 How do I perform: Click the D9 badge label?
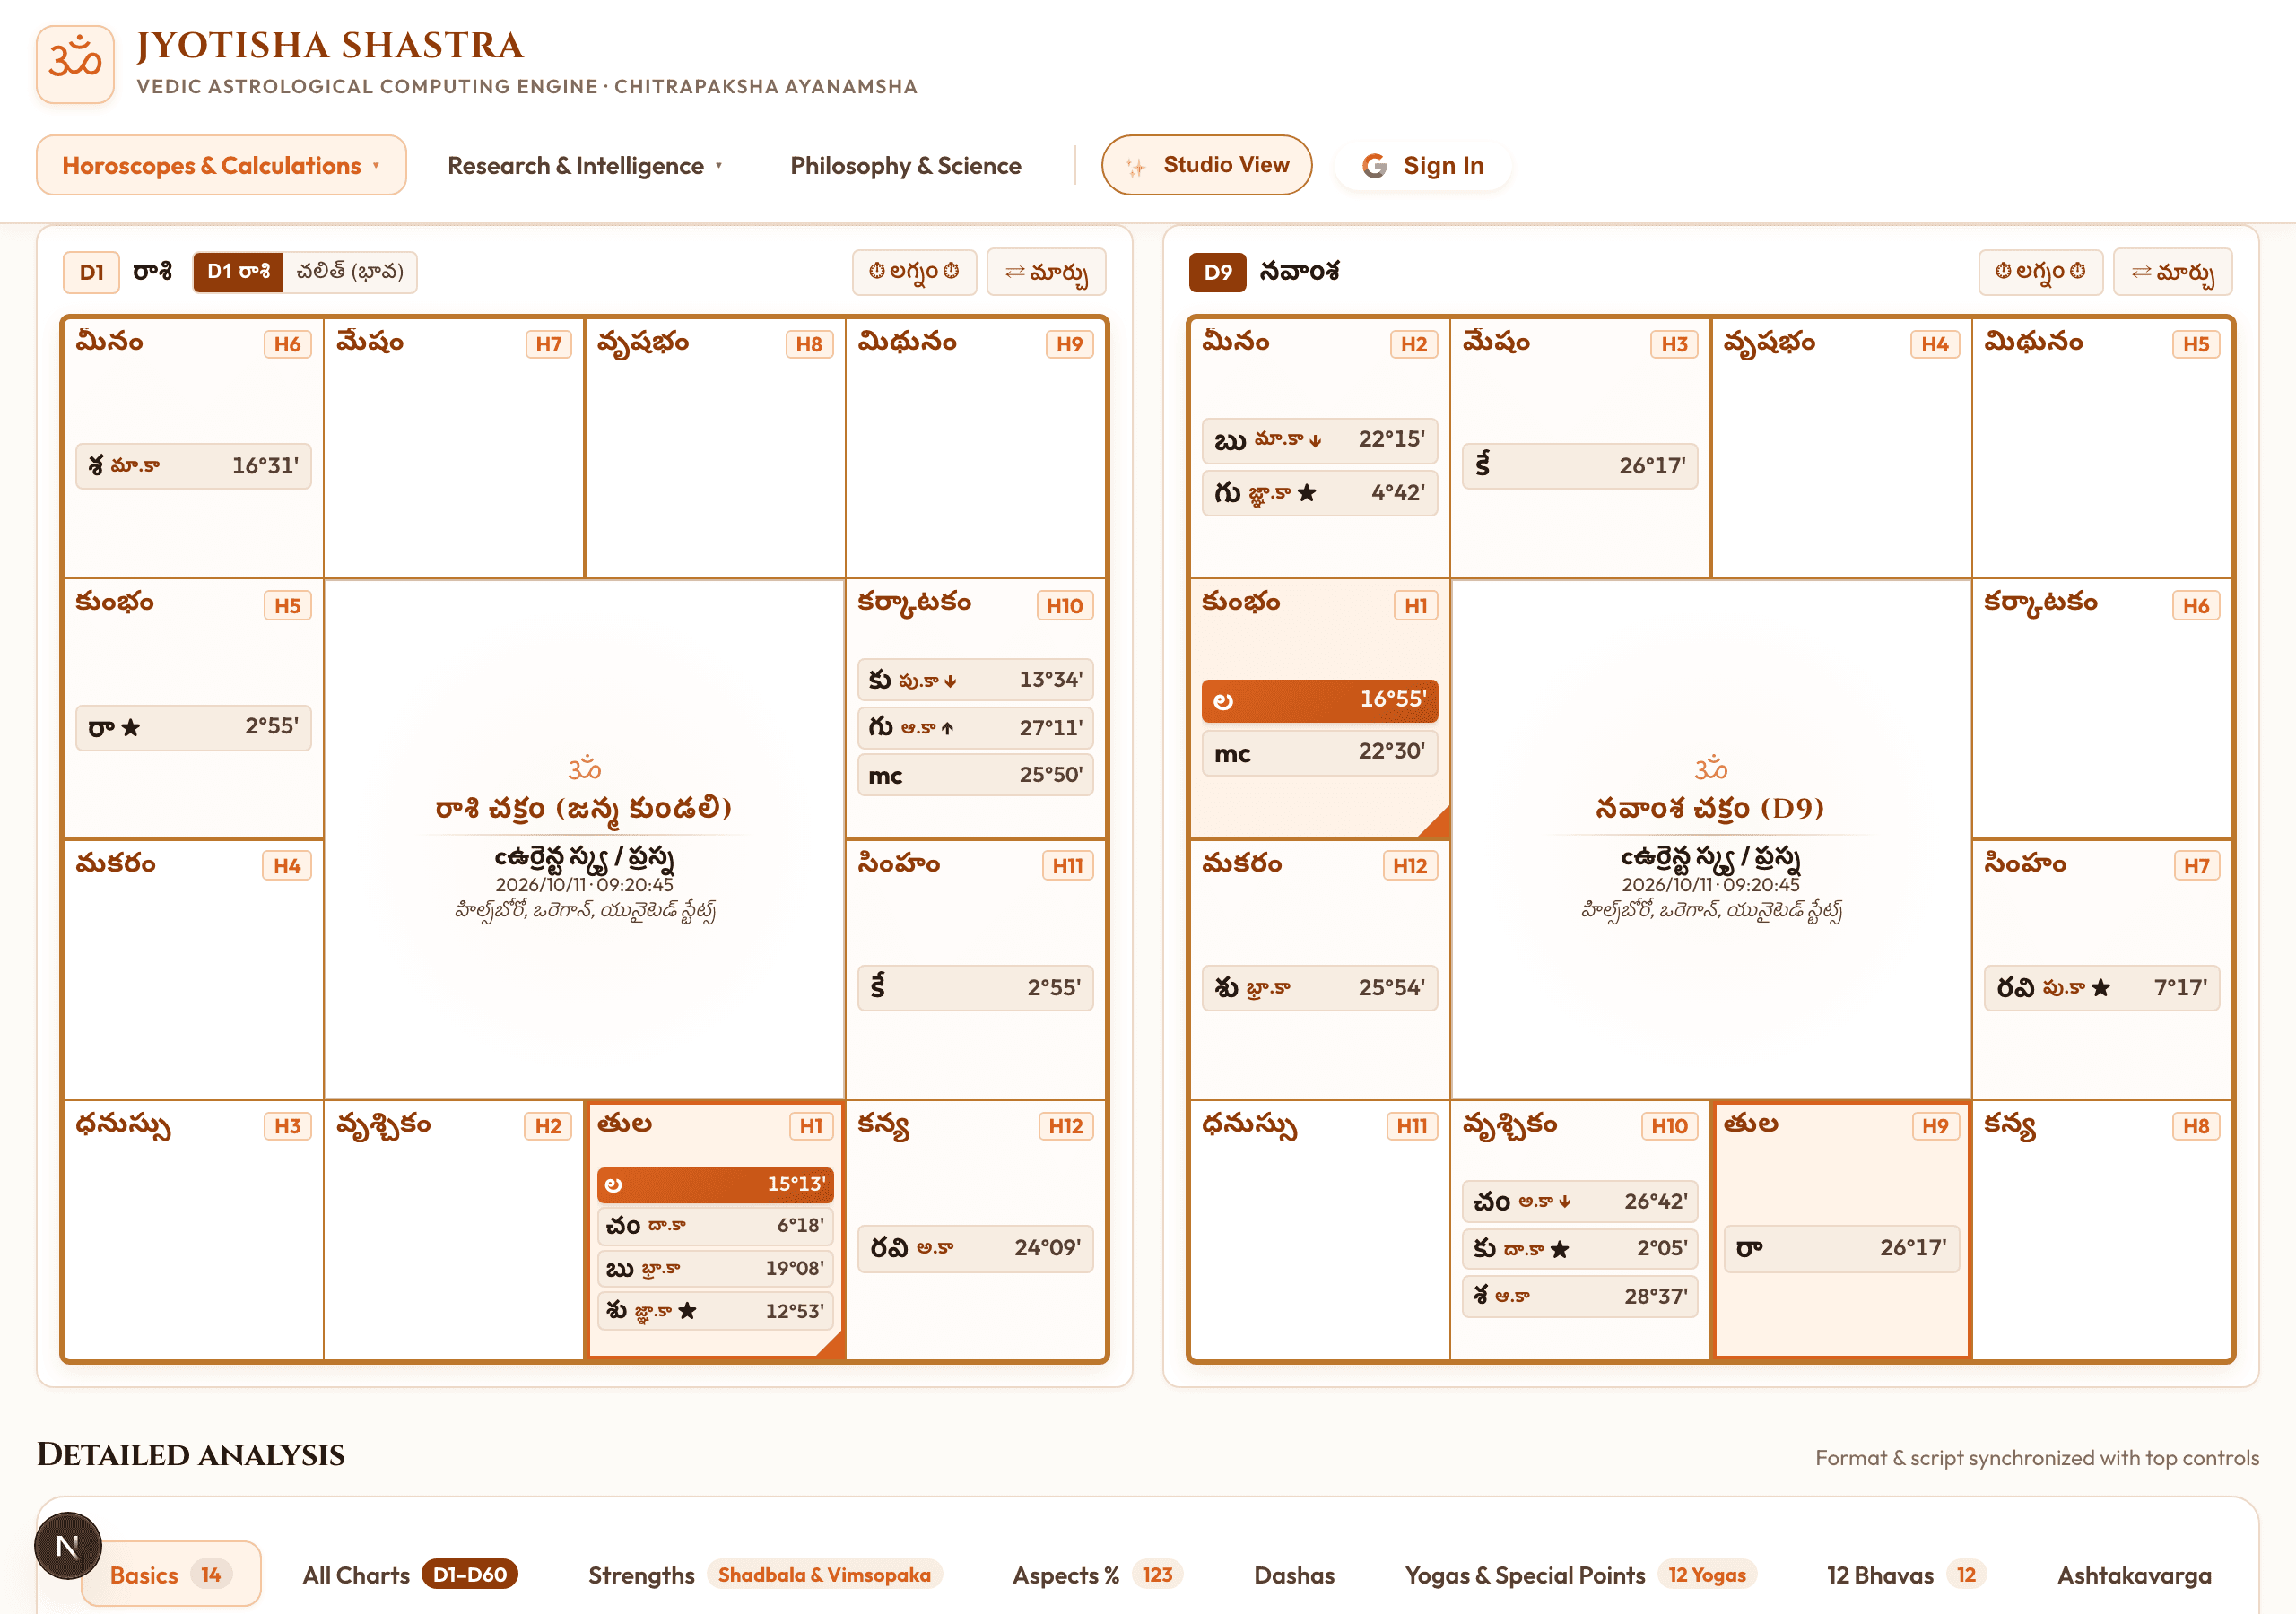[1217, 272]
